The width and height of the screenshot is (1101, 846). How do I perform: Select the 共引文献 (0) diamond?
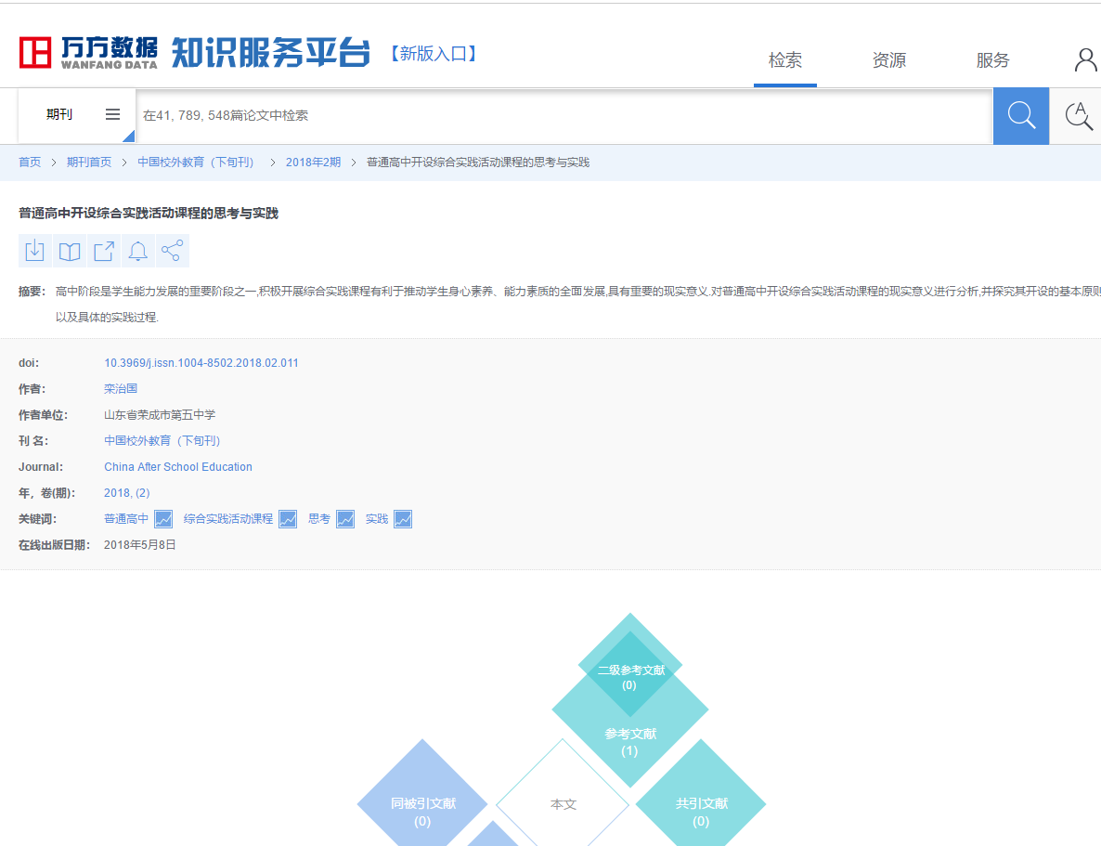pos(701,804)
